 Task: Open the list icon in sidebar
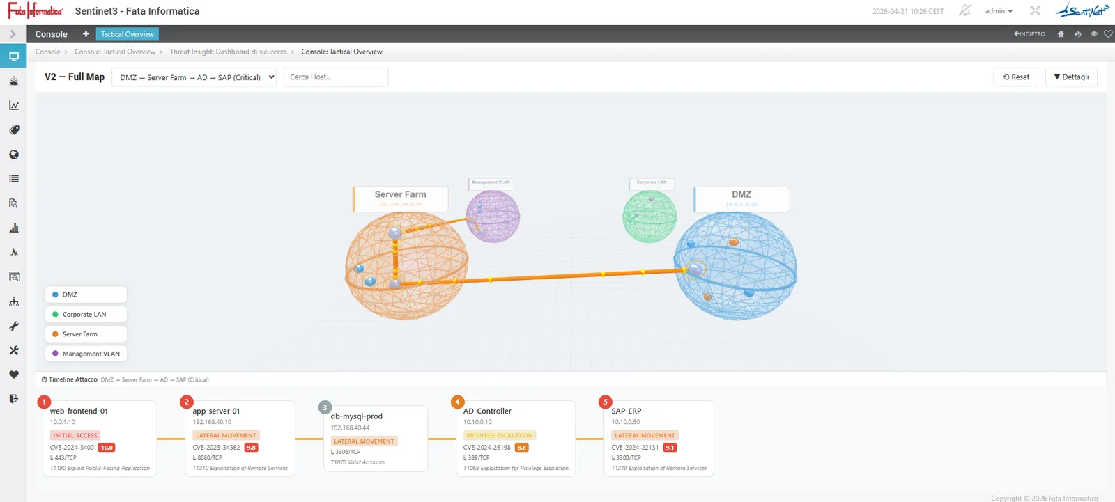[x=13, y=179]
